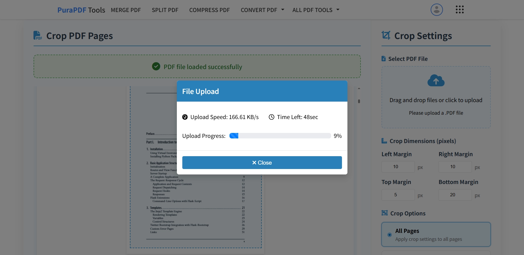Open the SPLIT PDF page

(165, 10)
